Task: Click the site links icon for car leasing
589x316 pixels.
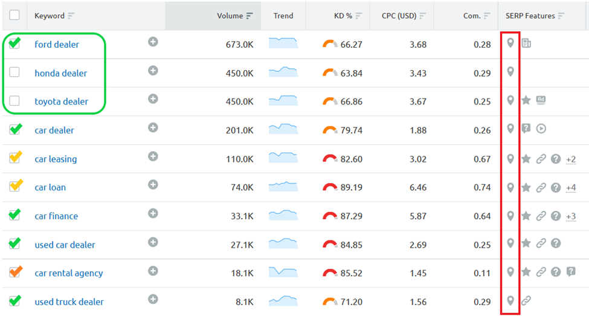Action: coord(541,159)
